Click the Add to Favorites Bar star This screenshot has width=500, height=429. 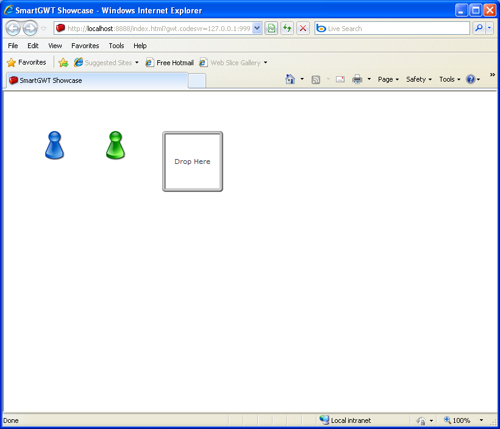(x=63, y=63)
